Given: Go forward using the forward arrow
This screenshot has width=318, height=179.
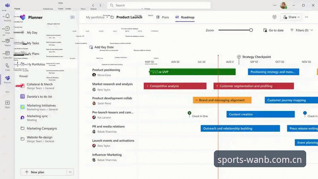Looking at the screenshot, I should click(100, 5).
